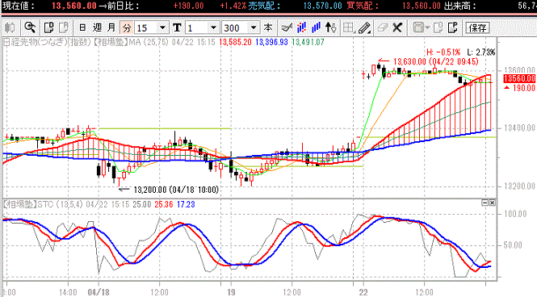Screen dimensions: 537x297
Task: Activate the magnifier zoom tool
Action: click(30, 27)
